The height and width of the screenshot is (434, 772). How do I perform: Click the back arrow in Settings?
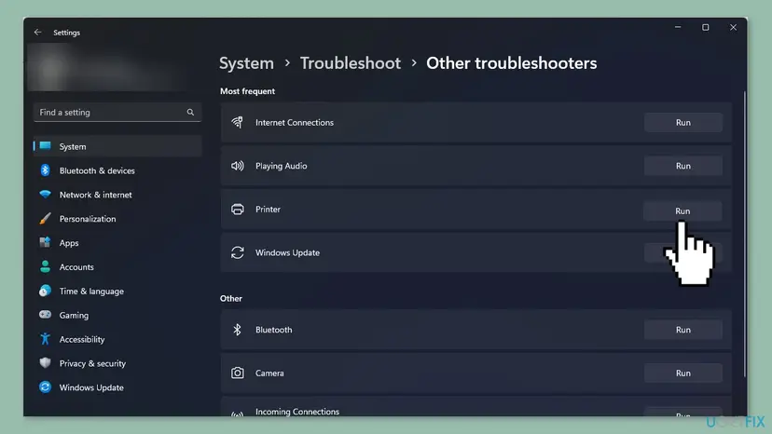(x=38, y=32)
